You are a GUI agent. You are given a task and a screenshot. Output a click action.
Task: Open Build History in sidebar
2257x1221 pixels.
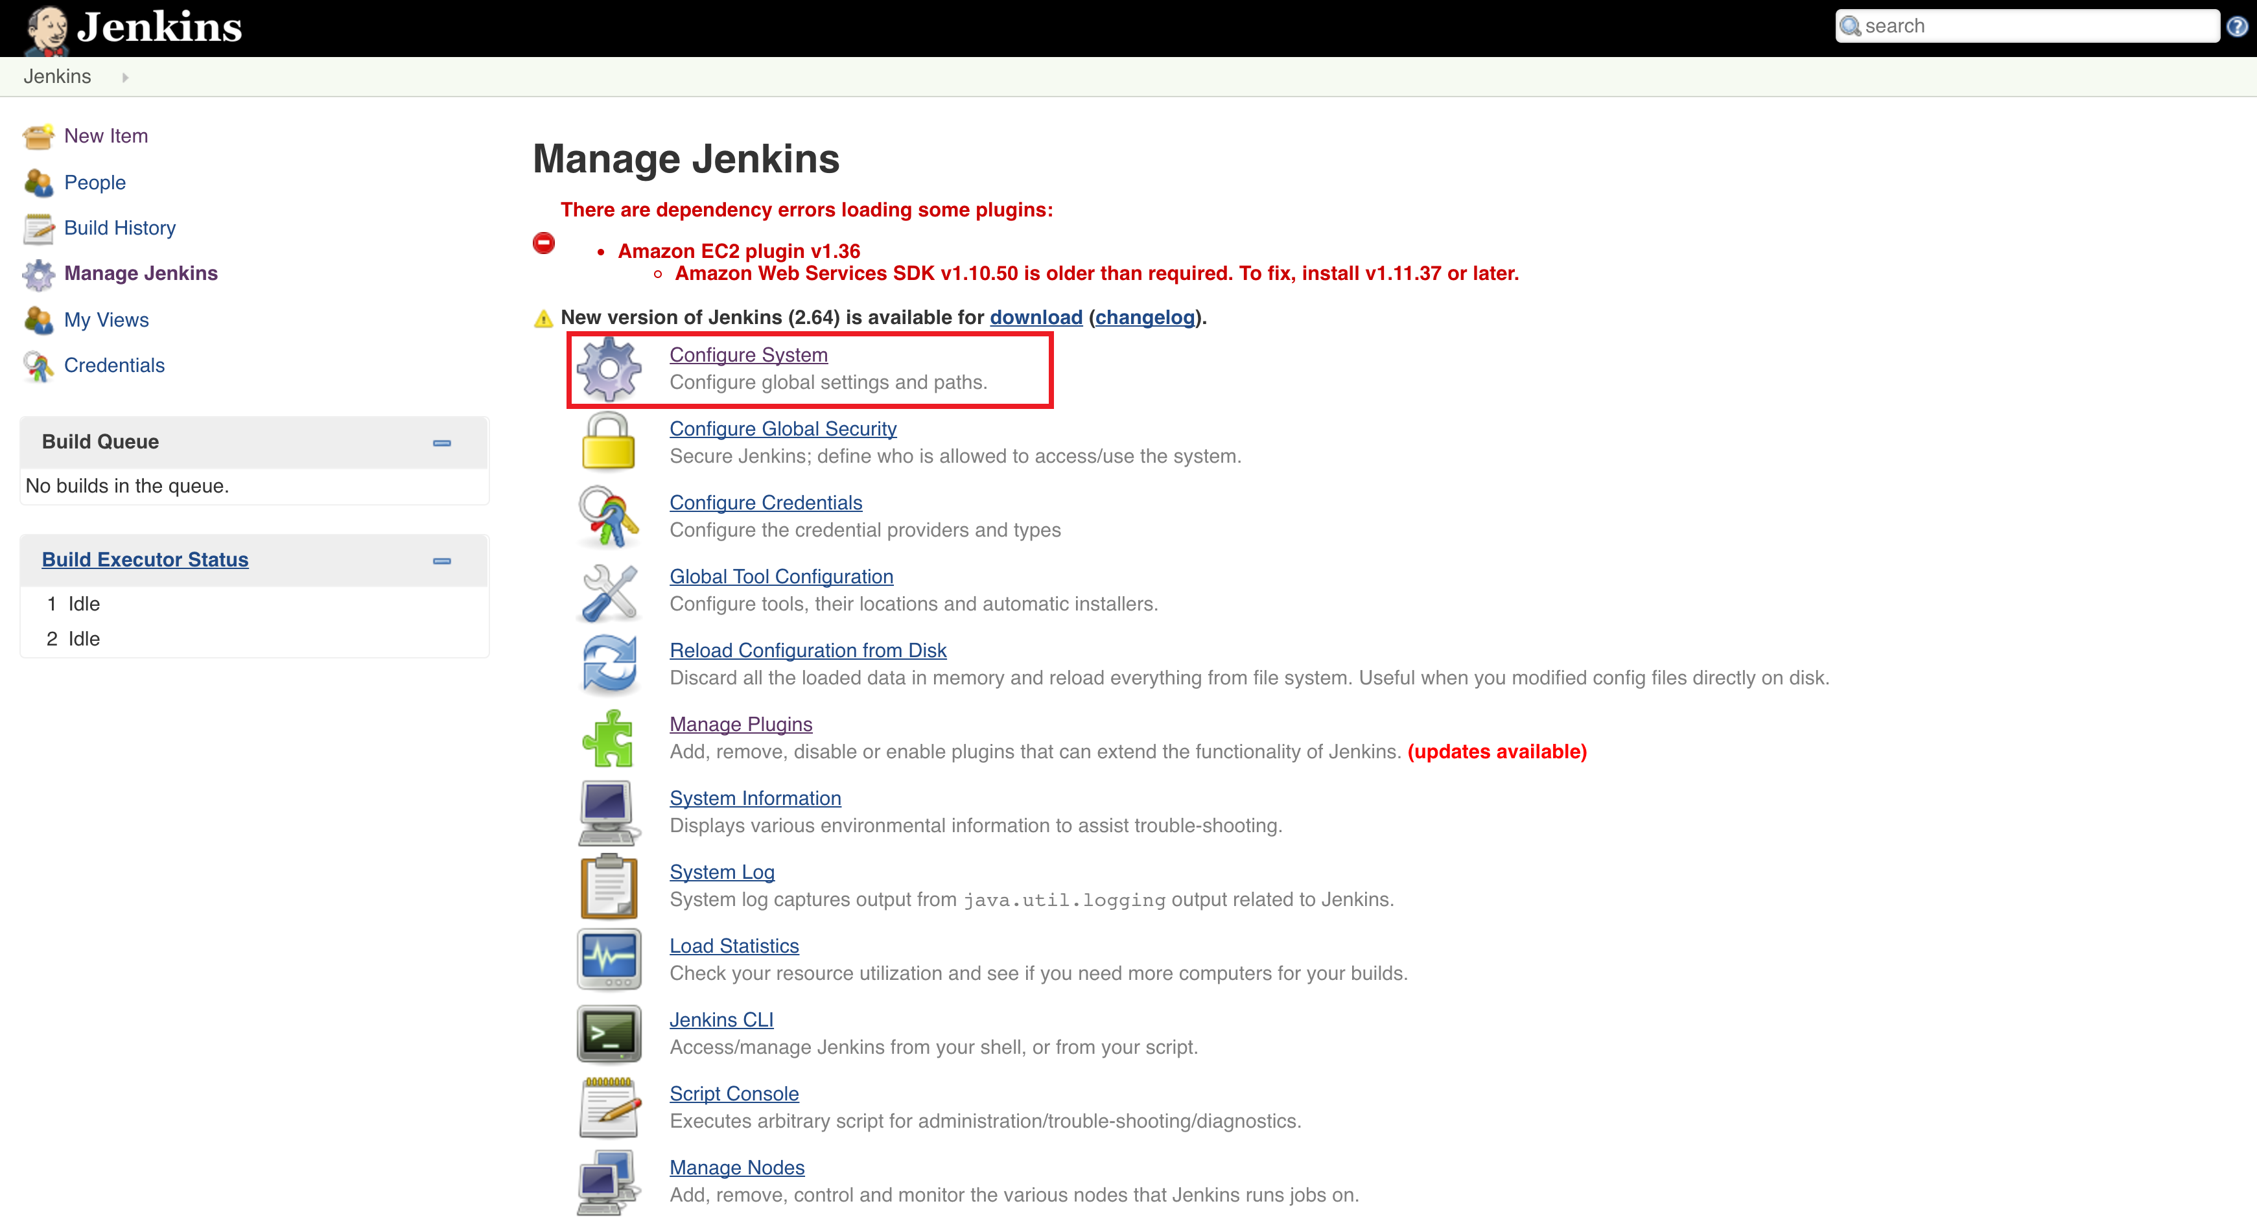pyautogui.click(x=120, y=227)
